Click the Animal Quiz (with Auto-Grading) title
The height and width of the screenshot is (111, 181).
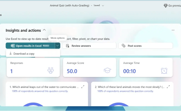click(x=70, y=5)
